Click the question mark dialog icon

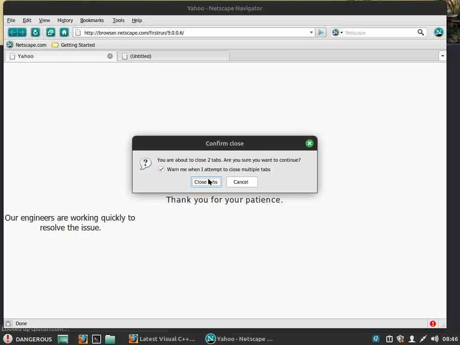pos(146,164)
